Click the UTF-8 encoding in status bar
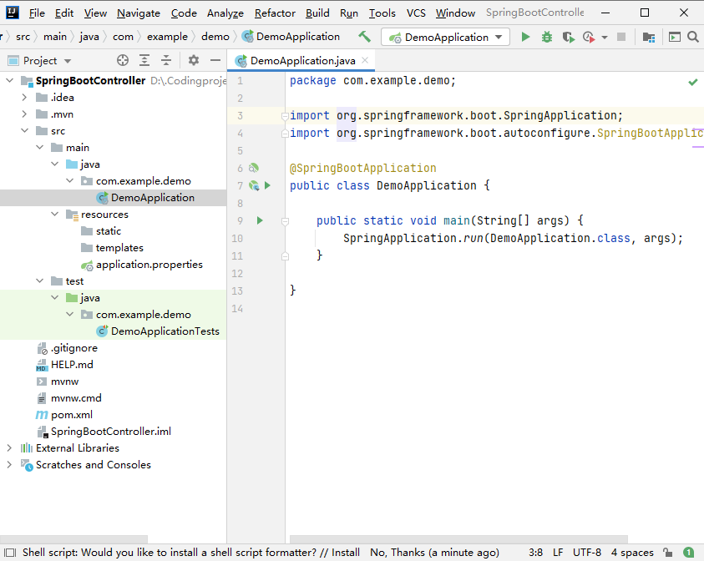 click(586, 552)
